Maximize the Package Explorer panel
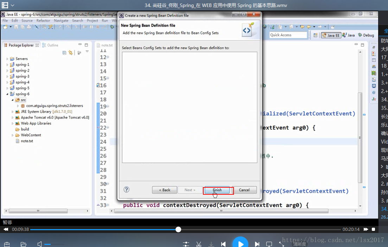388x247 pixels. pyautogui.click(x=87, y=45)
